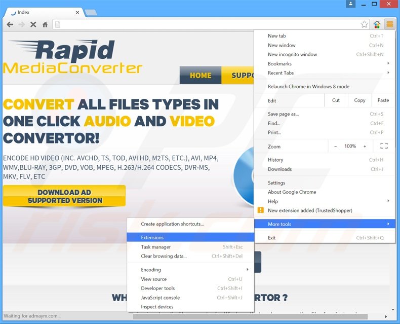Click the 100% zoom value
400x324 pixels.
[350, 146]
